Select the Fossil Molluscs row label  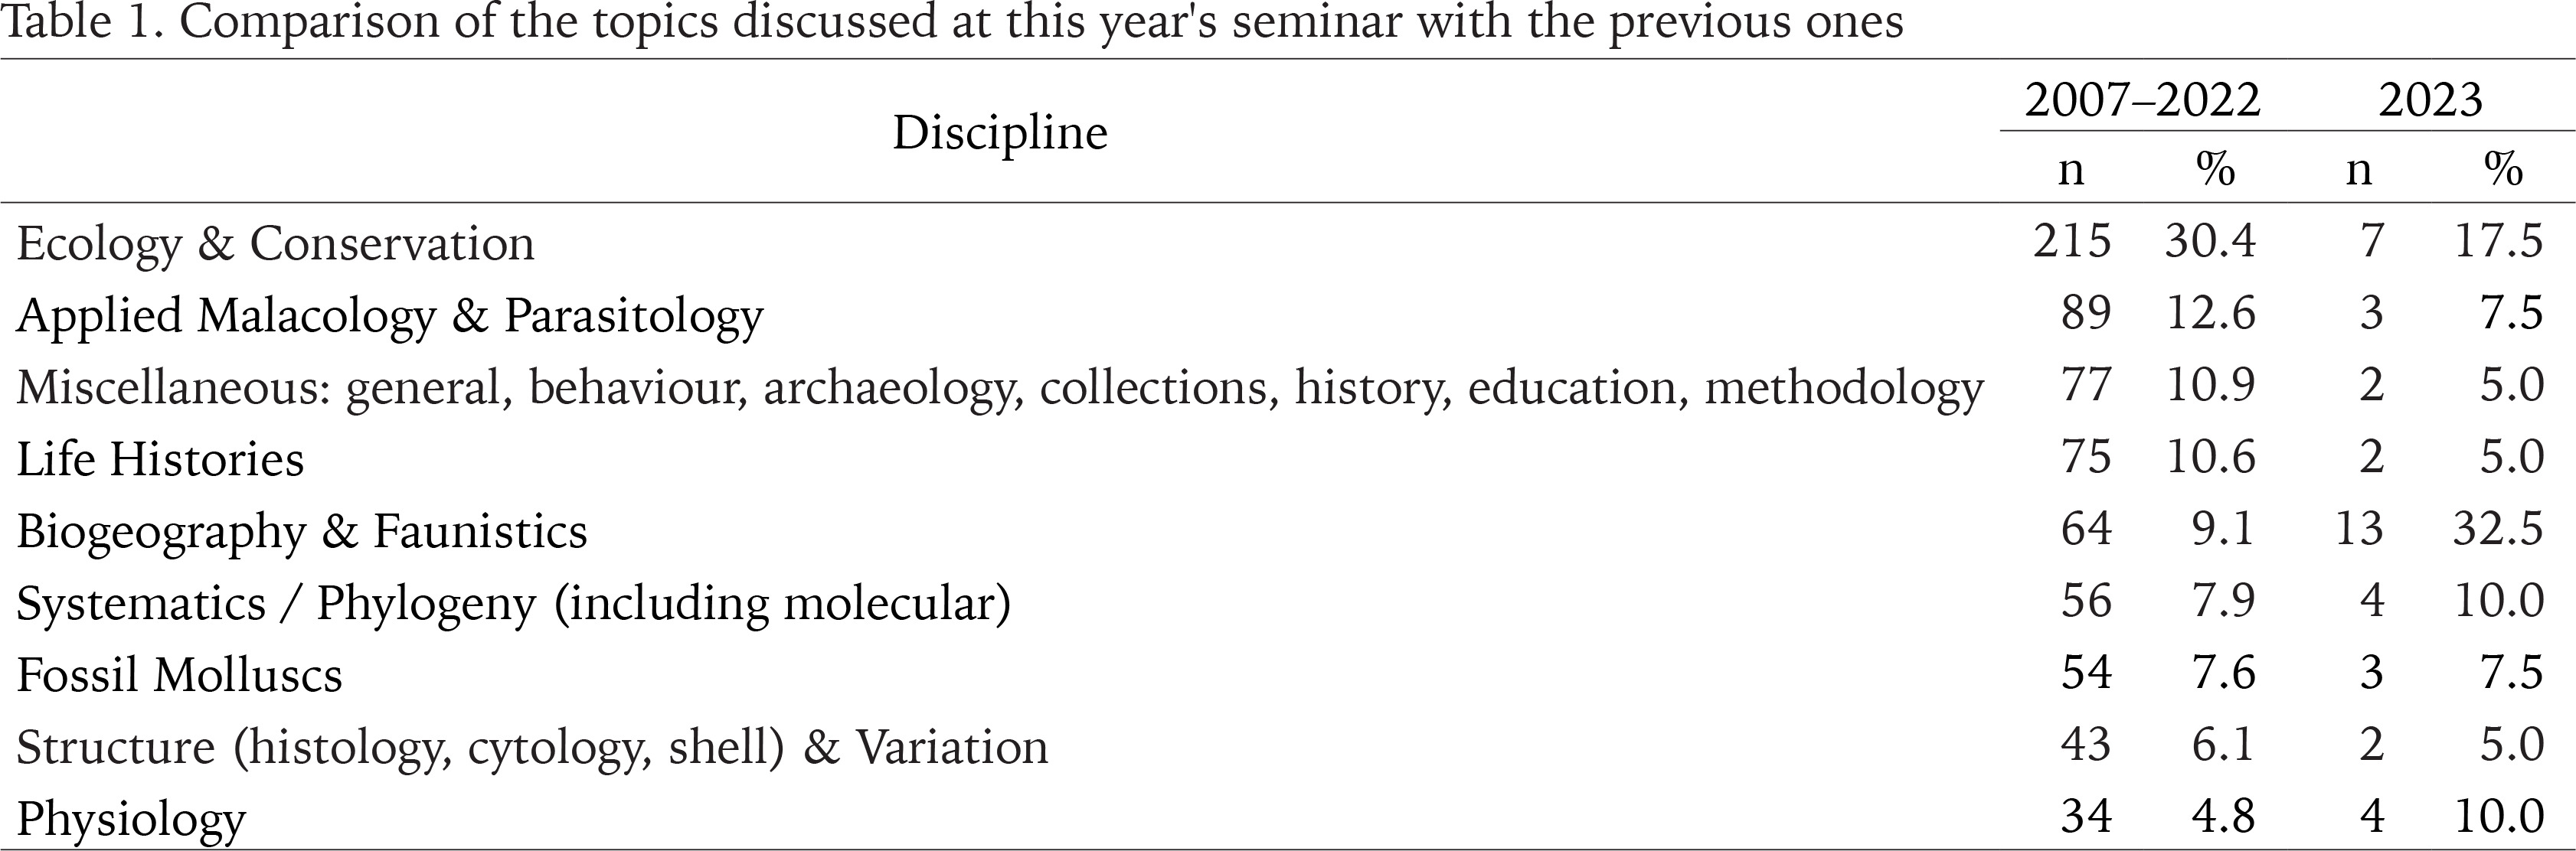click(180, 675)
